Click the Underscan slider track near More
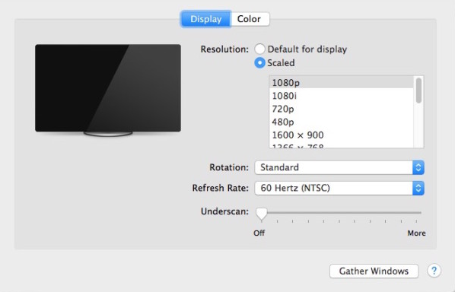The image size is (455, 292). pos(415,213)
